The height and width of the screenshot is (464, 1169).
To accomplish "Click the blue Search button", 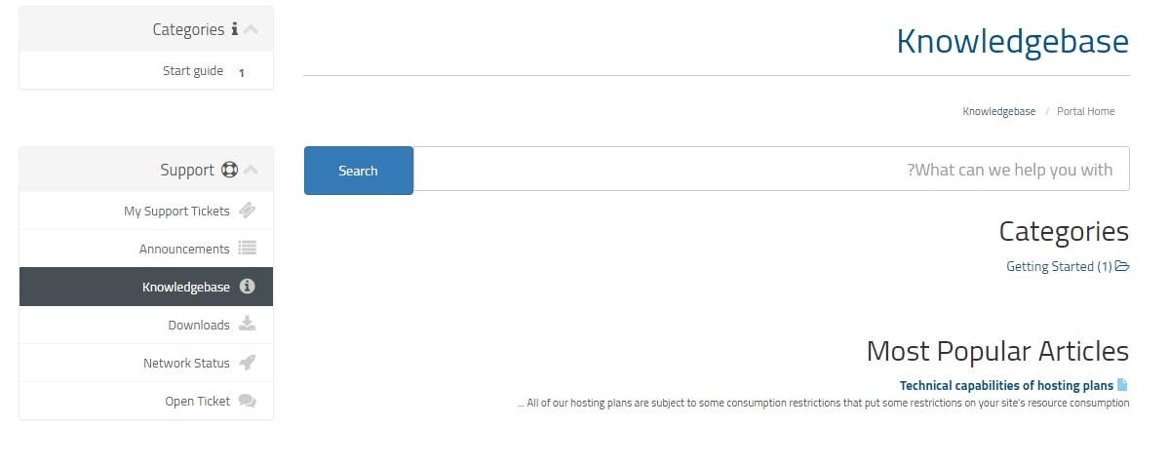I will [x=359, y=170].
